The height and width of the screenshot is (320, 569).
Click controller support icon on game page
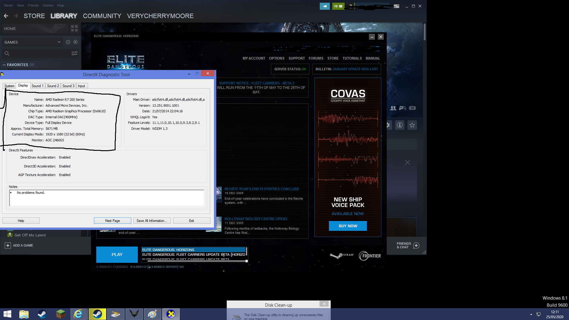tap(402, 108)
